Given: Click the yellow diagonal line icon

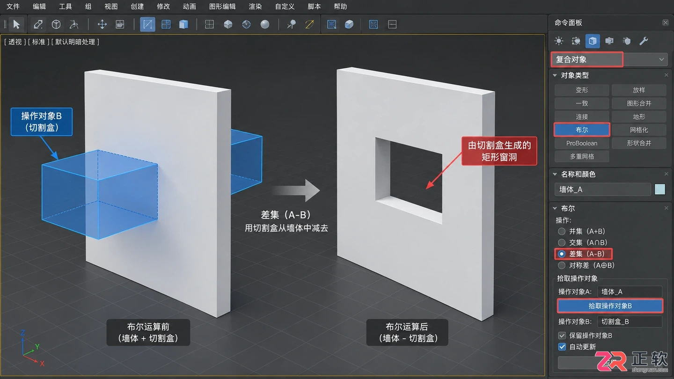Looking at the screenshot, I should coord(309,24).
